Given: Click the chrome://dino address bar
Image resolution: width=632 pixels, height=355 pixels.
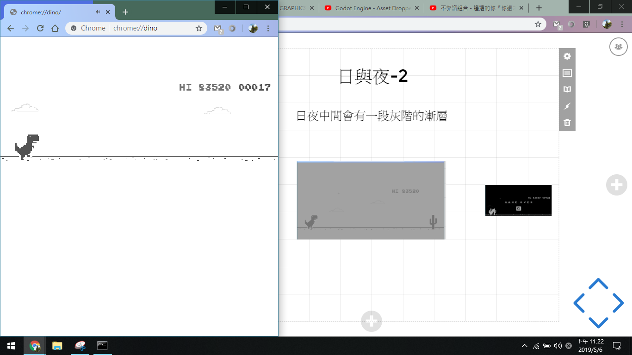Looking at the screenshot, I should tap(136, 28).
